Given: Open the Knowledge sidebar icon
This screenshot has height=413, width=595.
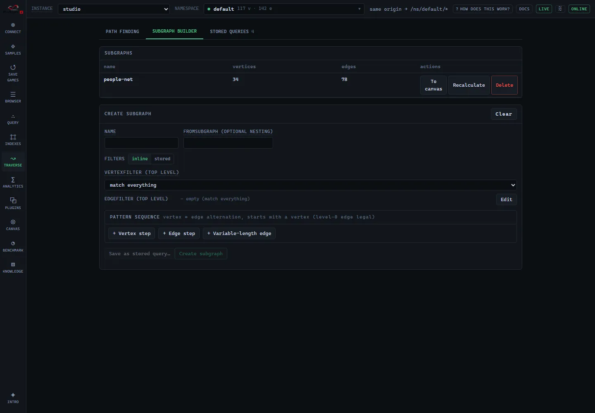Looking at the screenshot, I should [x=13, y=268].
